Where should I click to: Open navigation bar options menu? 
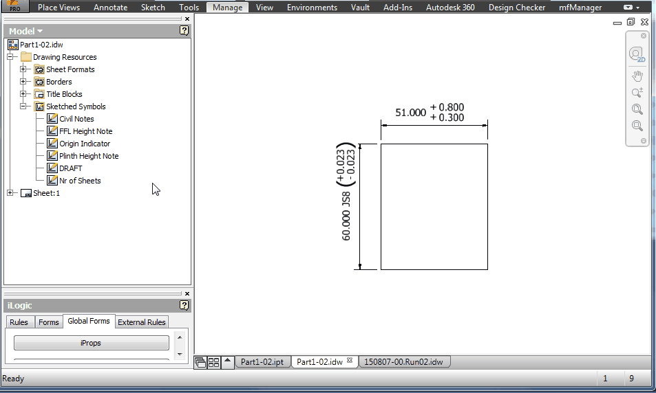point(644,141)
